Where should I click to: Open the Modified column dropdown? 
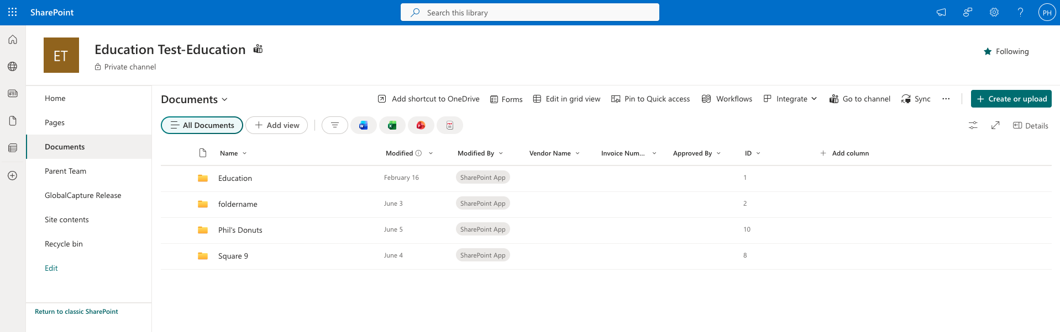[431, 153]
